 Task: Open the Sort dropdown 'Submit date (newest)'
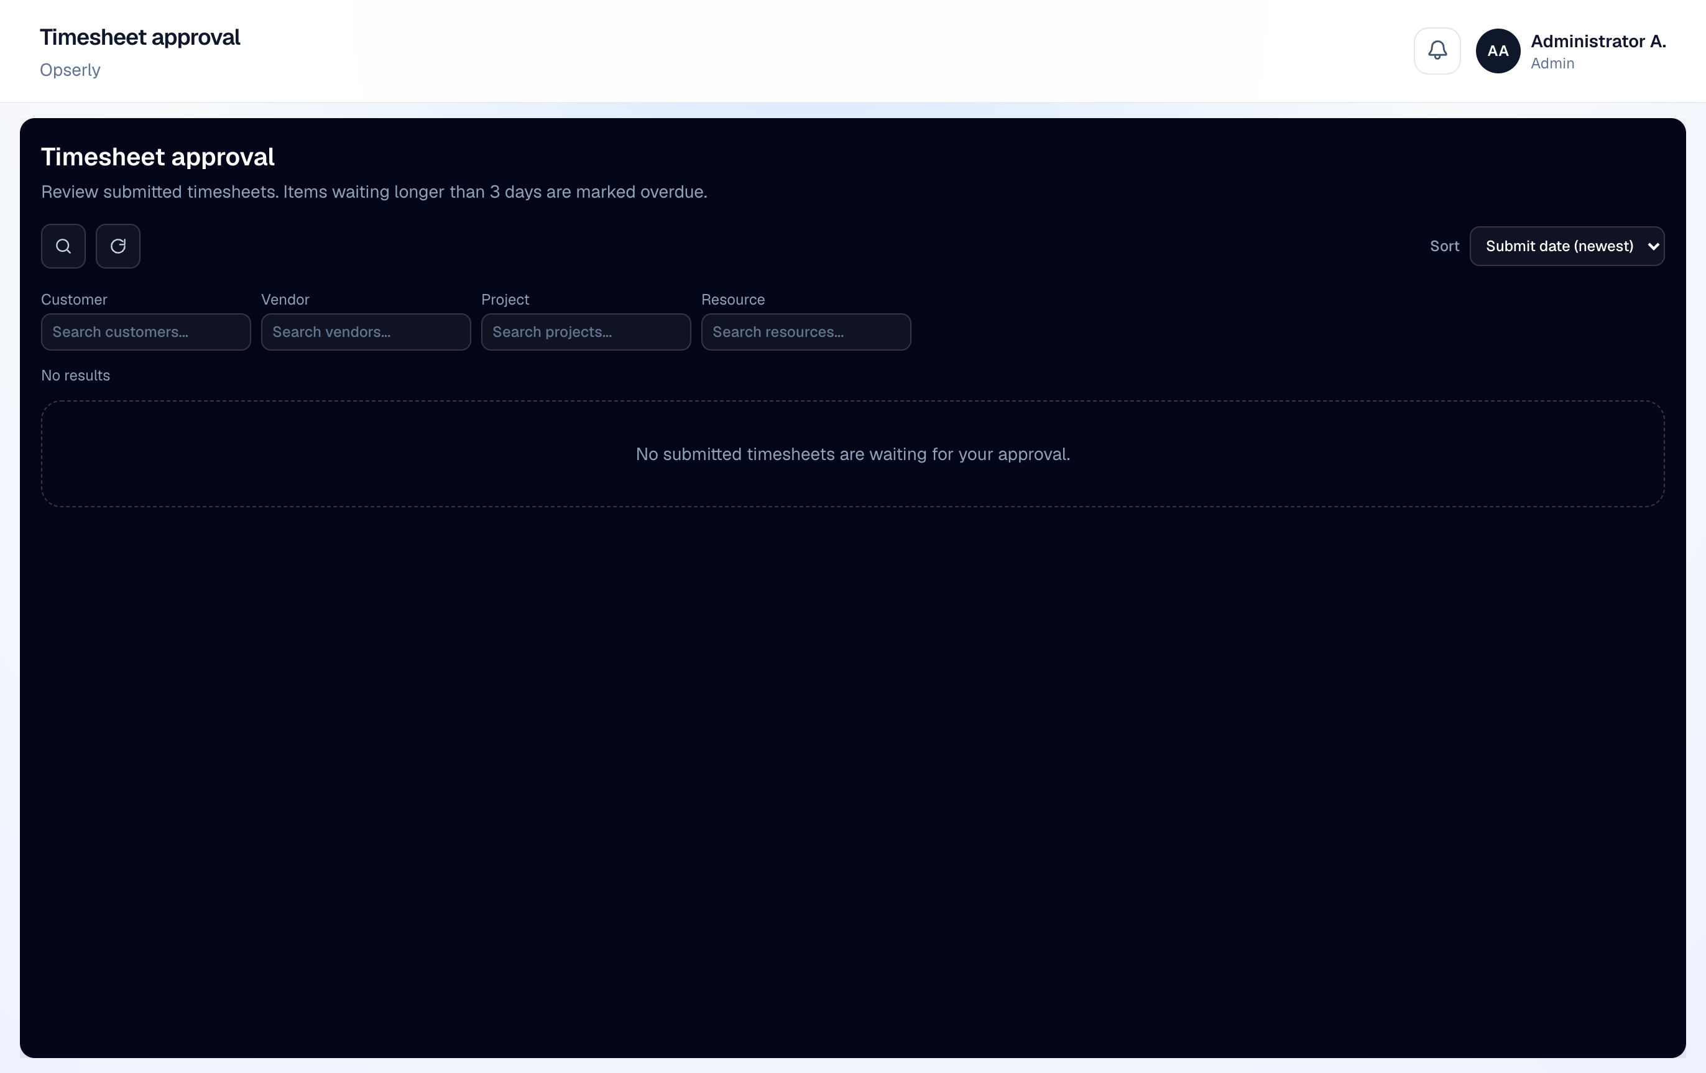click(x=1567, y=246)
